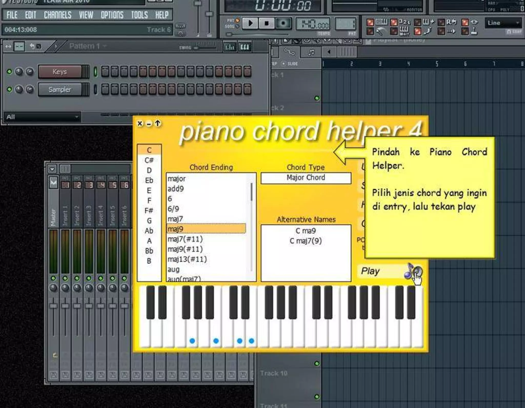Image resolution: width=525 pixels, height=408 pixels.
Task: Click the tempo display
Action: pyautogui.click(x=313, y=24)
